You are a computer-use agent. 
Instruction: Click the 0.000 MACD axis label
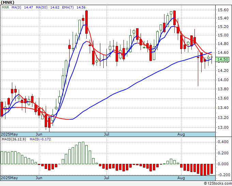pyautogui.click(x=223, y=164)
